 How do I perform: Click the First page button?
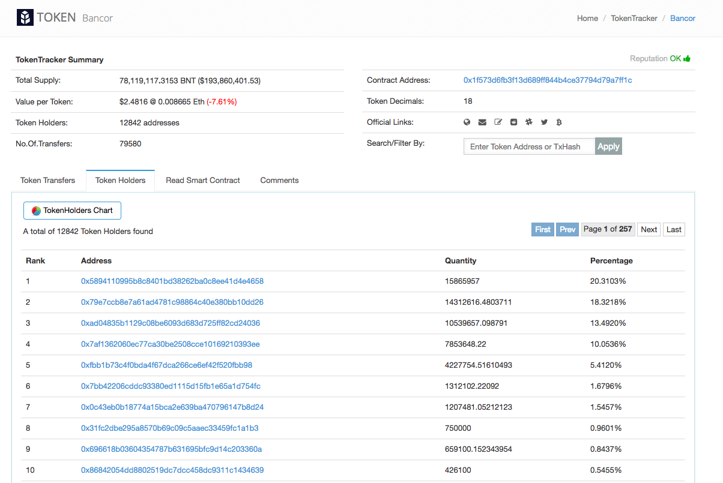click(543, 229)
